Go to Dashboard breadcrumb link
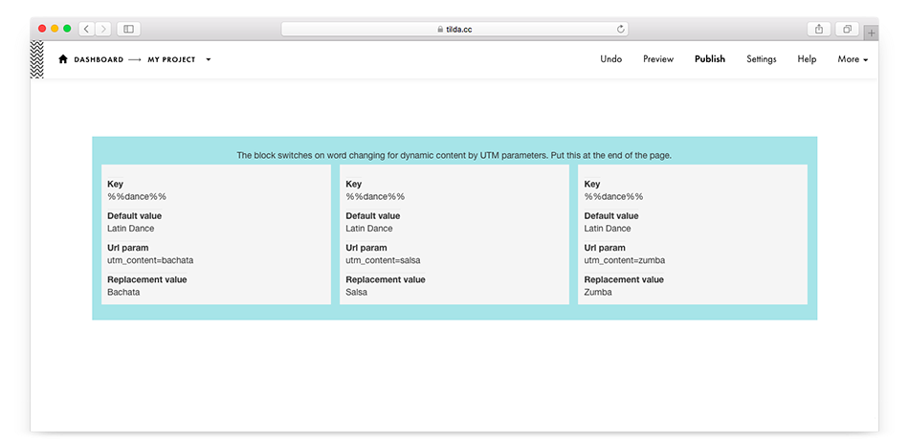 99,59
